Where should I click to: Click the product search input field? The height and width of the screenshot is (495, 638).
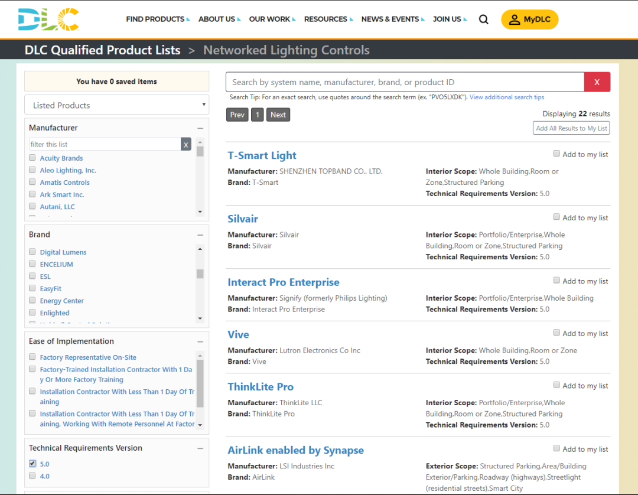405,82
